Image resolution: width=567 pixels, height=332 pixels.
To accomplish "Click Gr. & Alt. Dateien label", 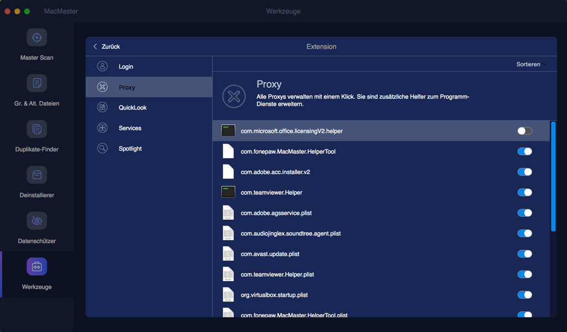I will (x=37, y=103).
